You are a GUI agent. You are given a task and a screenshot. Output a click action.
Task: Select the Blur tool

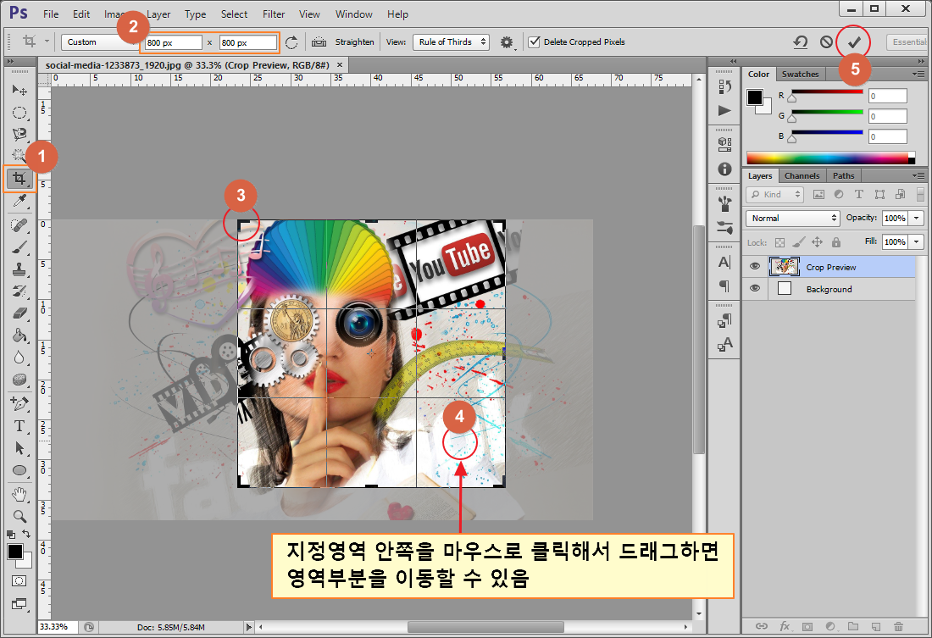point(19,358)
